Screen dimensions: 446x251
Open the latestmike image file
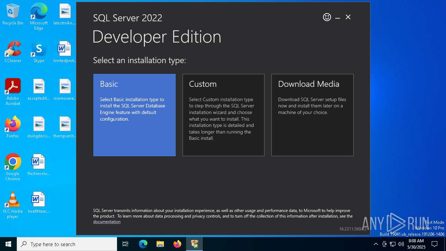click(x=65, y=15)
